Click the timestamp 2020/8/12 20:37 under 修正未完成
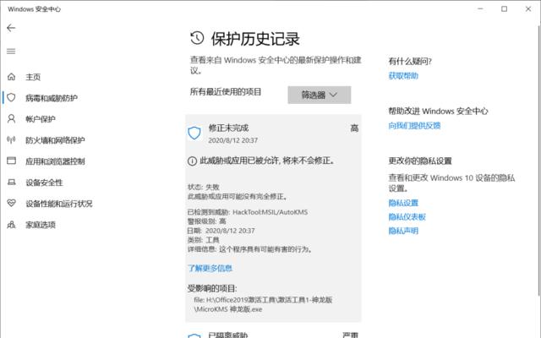 (x=233, y=140)
